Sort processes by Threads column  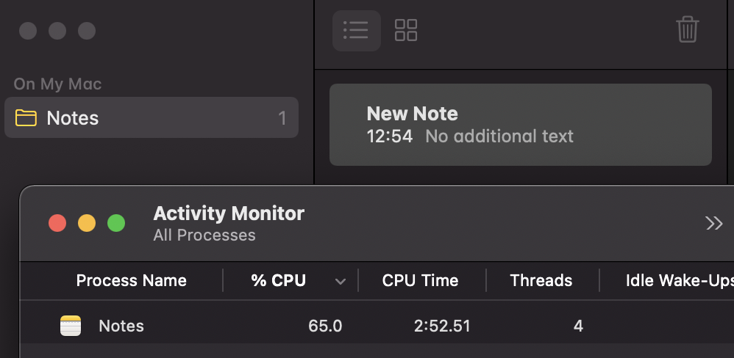point(541,281)
